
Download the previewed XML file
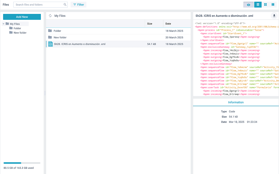coord(274,16)
